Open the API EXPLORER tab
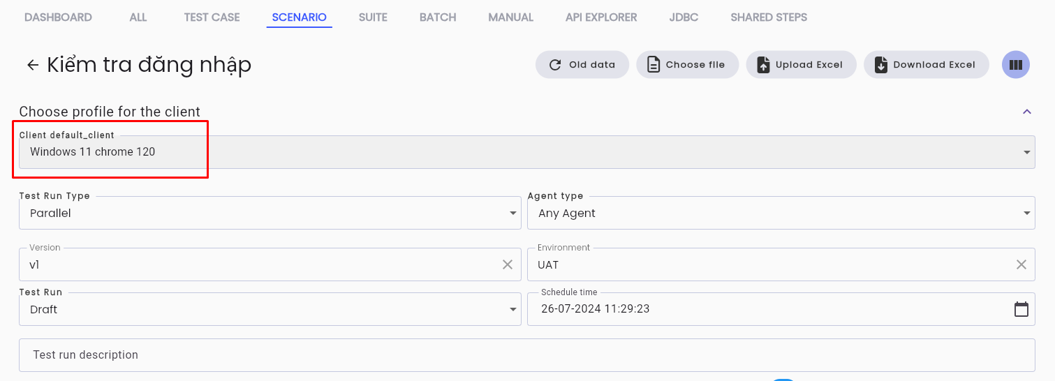 [x=601, y=17]
